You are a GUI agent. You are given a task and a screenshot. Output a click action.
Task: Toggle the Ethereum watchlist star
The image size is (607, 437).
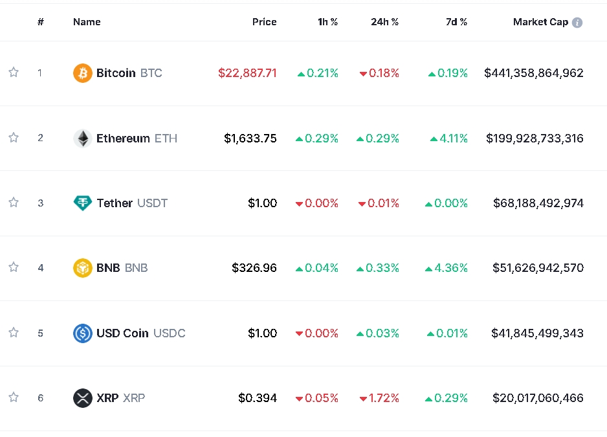(14, 137)
